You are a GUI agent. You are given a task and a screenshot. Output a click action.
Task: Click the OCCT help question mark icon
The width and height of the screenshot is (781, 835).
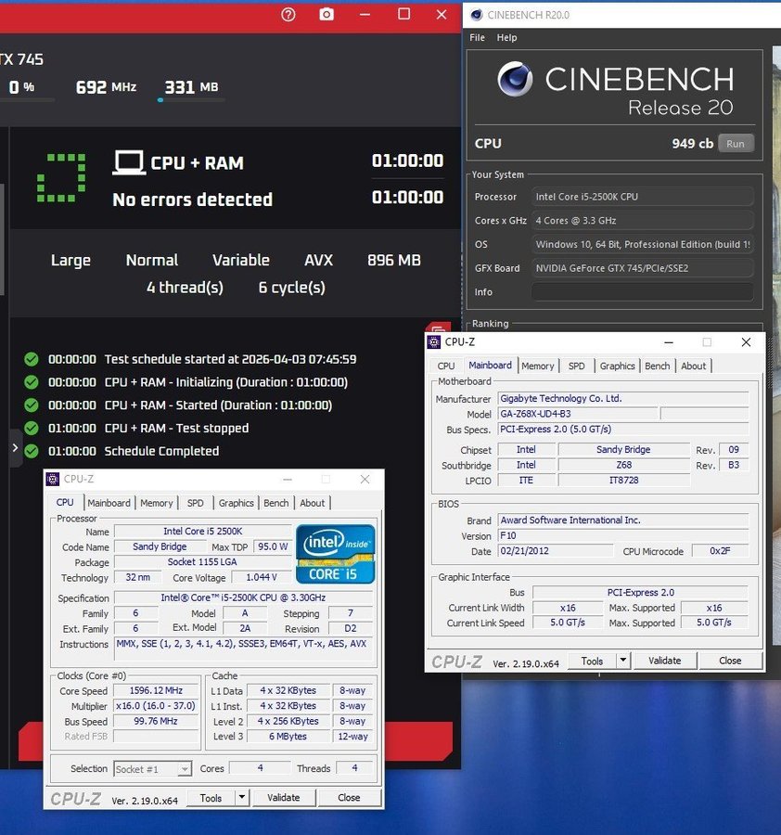click(288, 14)
